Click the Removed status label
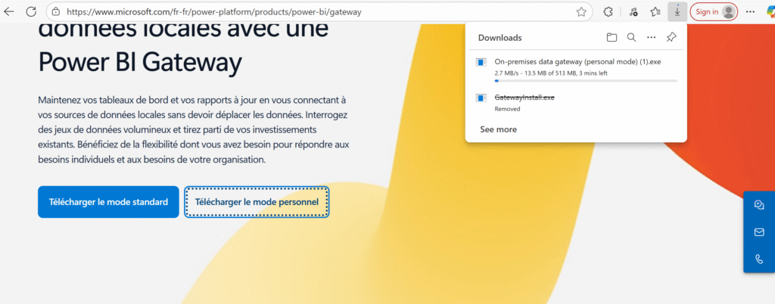 [x=507, y=109]
